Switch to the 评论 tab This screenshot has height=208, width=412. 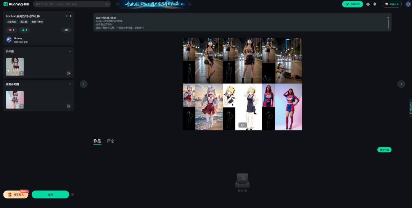(x=110, y=141)
